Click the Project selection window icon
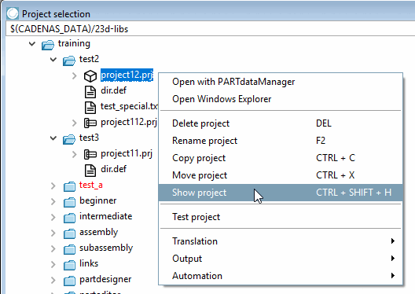 coord(13,13)
